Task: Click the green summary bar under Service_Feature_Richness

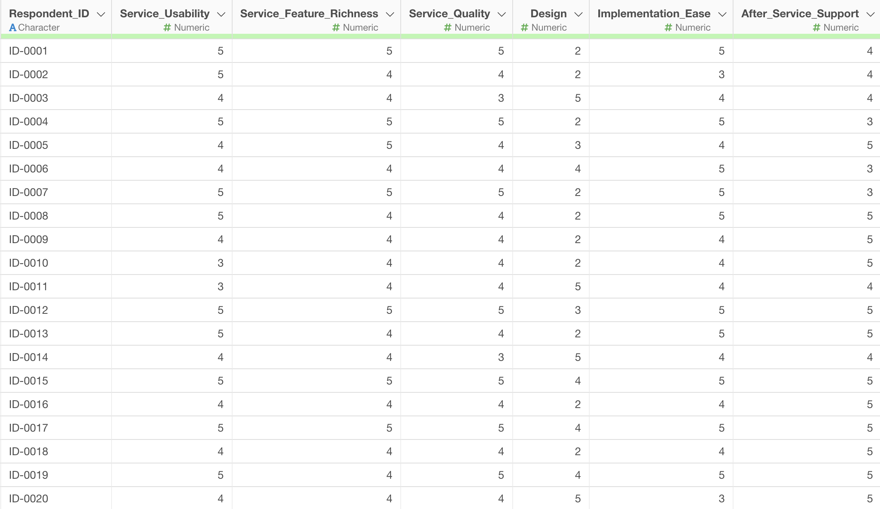Action: pyautogui.click(x=316, y=37)
